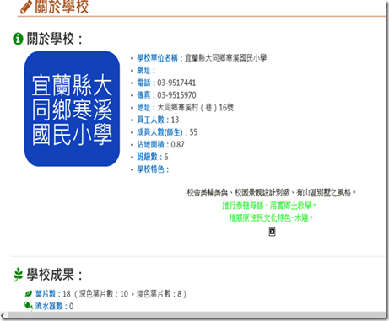The image size is (389, 321).
Task: Click the 員工人數：13 entry
Action: 158,120
